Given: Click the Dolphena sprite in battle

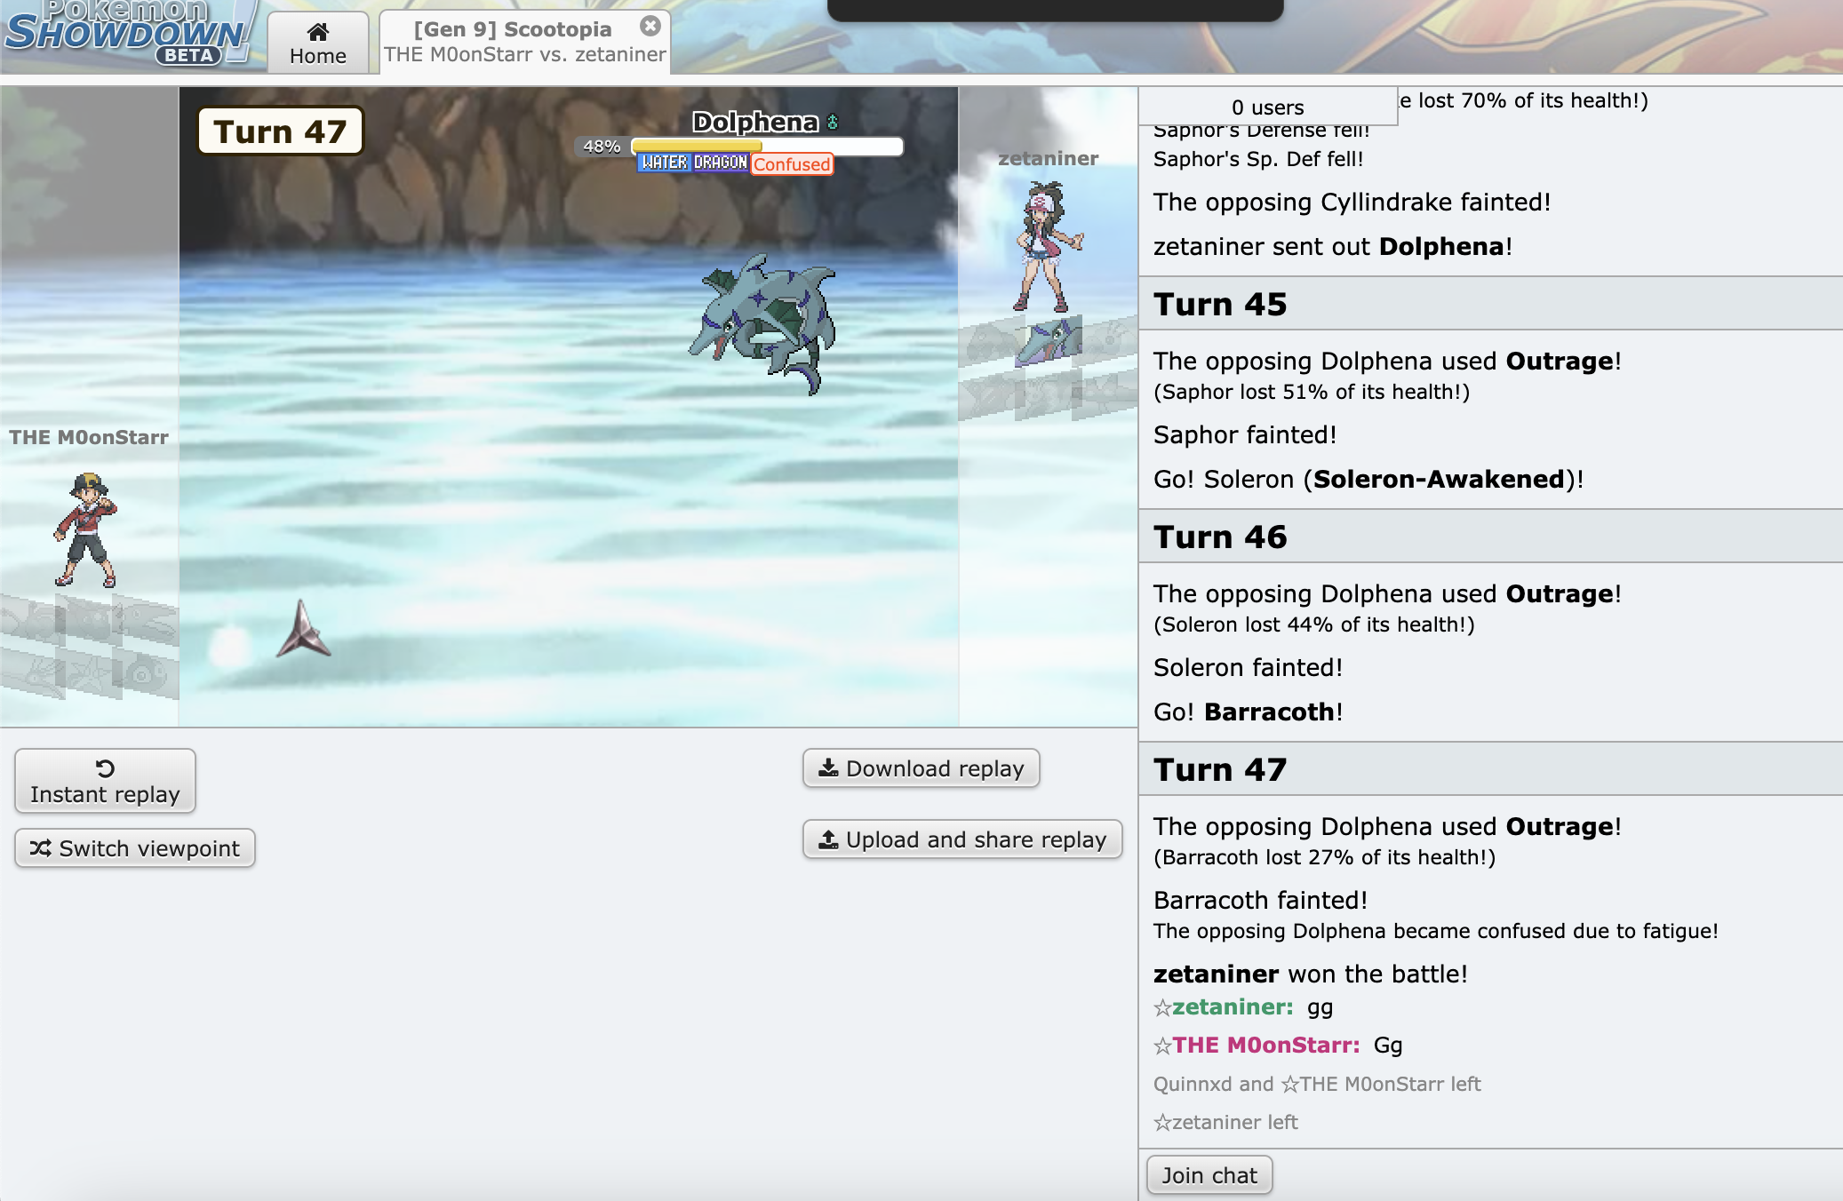Looking at the screenshot, I should coord(764,323).
